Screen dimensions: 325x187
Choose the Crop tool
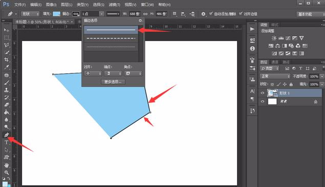coord(7,60)
